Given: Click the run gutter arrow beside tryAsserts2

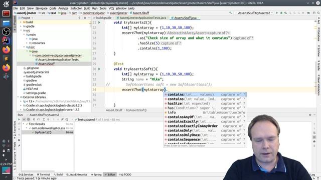Looking at the screenshot, I should (99, 22).
